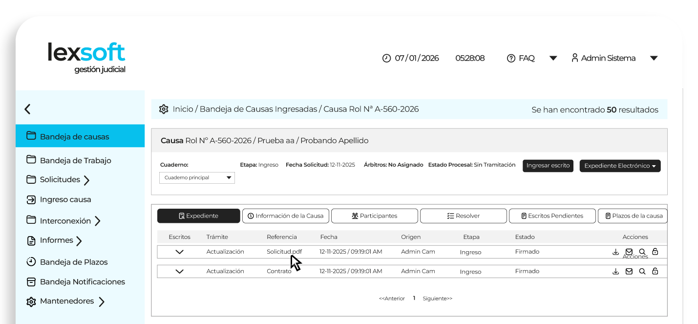Click the Ingresar escrito button
The height and width of the screenshot is (324, 698).
(548, 166)
